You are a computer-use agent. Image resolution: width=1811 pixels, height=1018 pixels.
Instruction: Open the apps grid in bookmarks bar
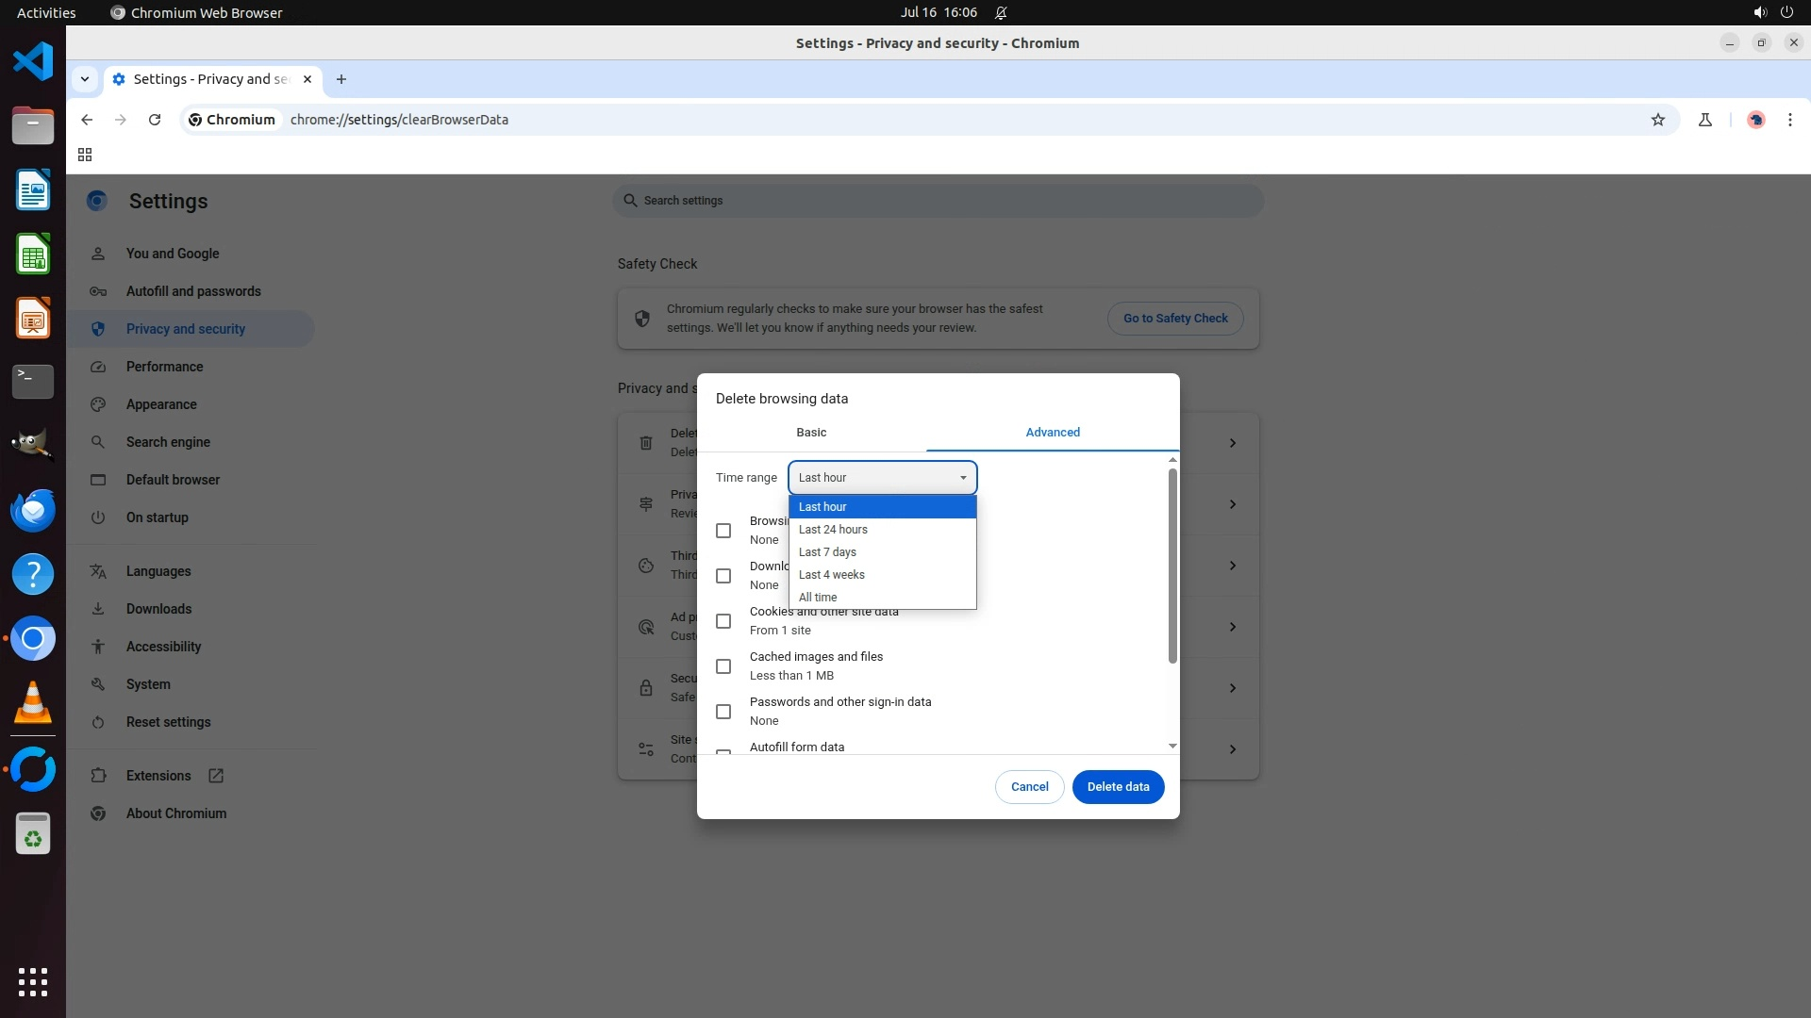[85, 155]
